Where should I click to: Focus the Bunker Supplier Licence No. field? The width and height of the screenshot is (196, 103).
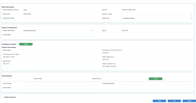coord(58,10)
